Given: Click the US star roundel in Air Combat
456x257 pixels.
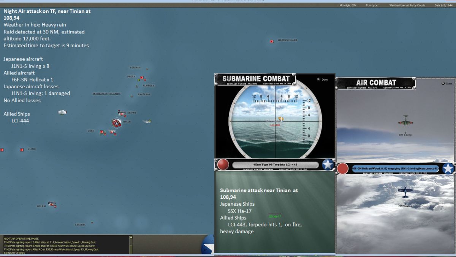Looking at the screenshot, I should tap(448, 168).
